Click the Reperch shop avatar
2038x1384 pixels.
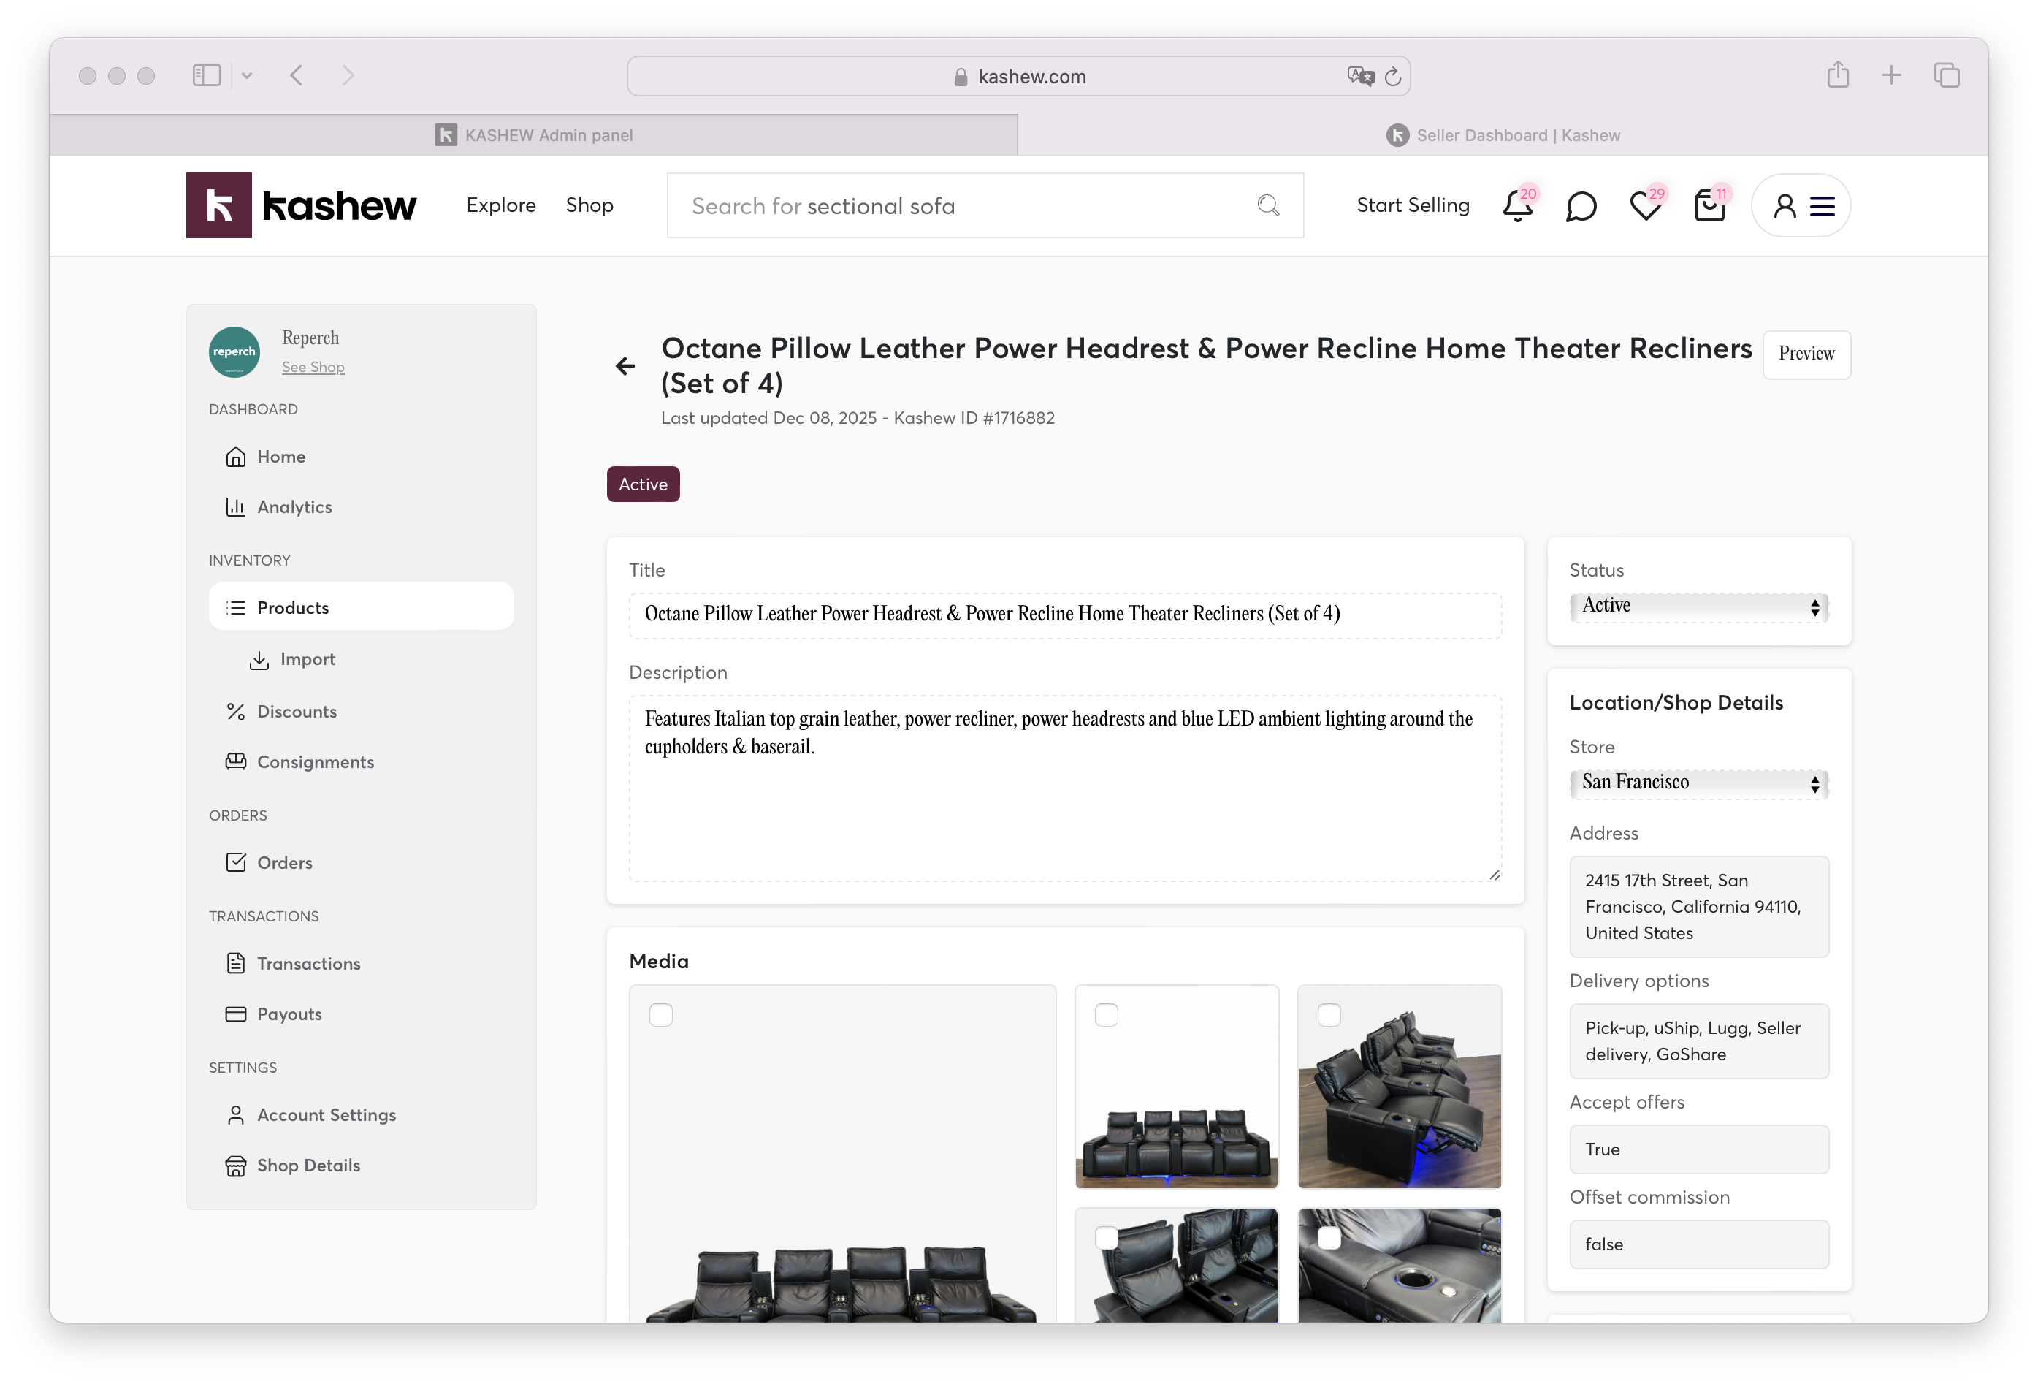click(234, 351)
